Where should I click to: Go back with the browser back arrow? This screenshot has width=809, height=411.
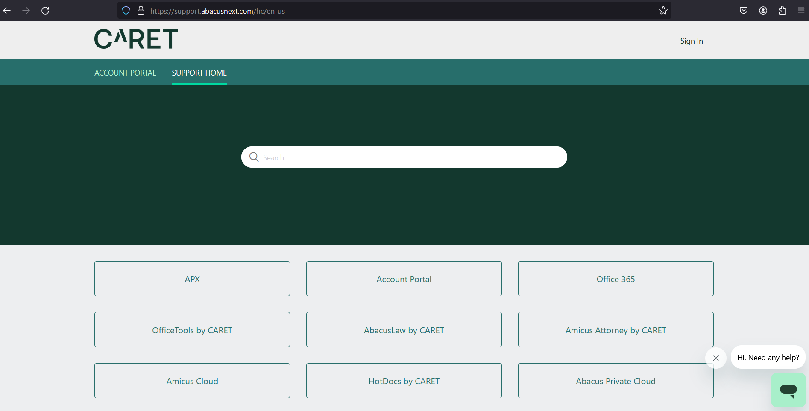coord(7,11)
